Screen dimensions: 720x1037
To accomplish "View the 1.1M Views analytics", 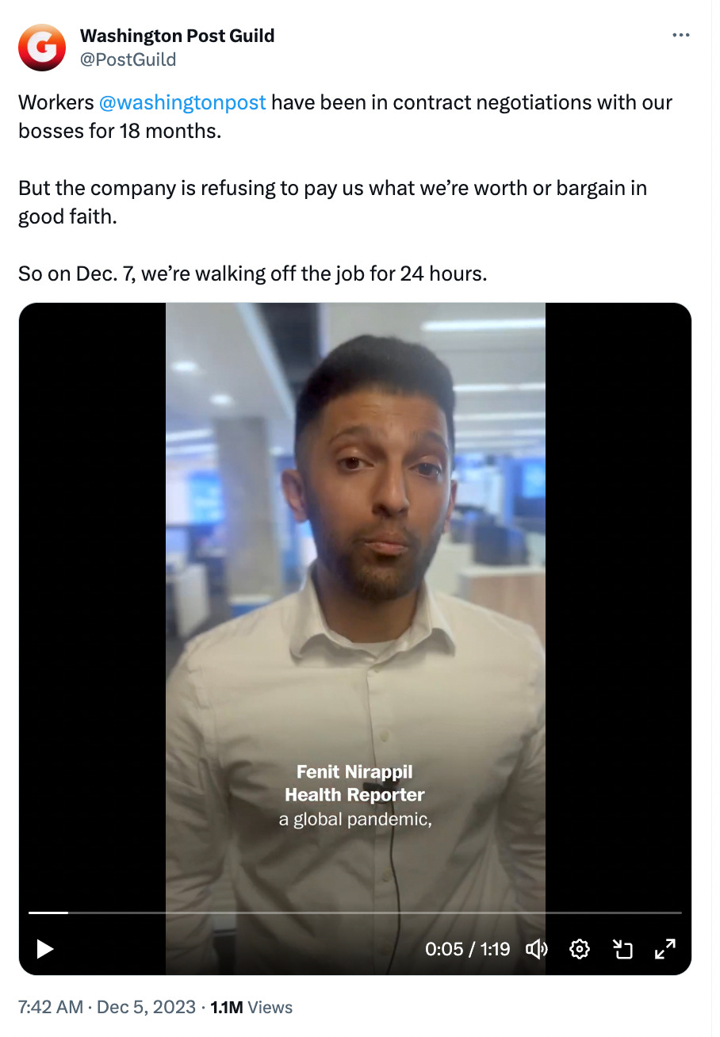I will [251, 1007].
